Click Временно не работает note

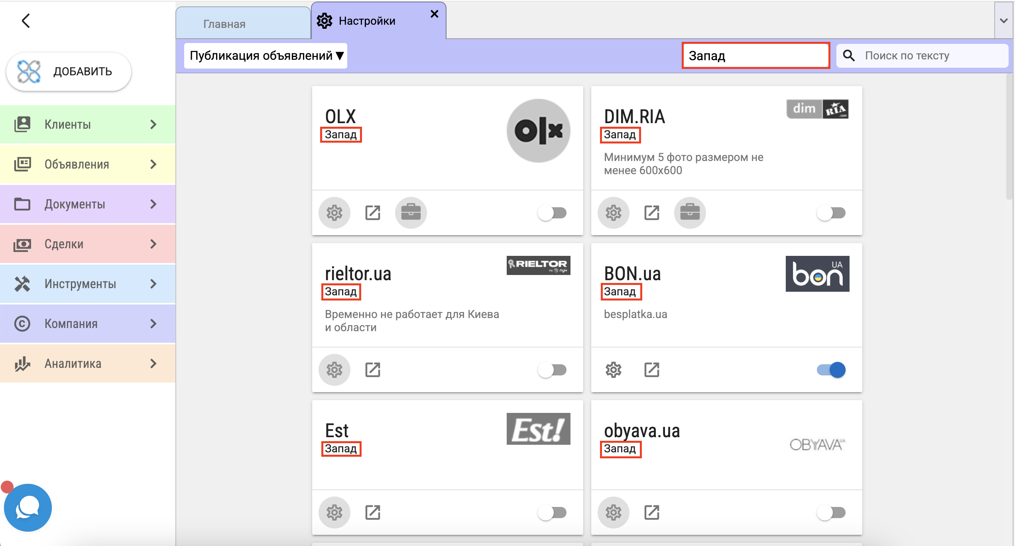[x=412, y=321]
